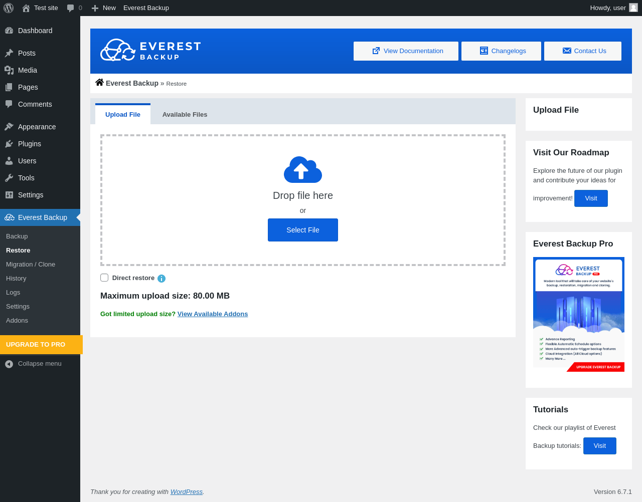Click the cloud upload icon in dropzone
Image resolution: width=642 pixels, height=502 pixels.
click(303, 169)
